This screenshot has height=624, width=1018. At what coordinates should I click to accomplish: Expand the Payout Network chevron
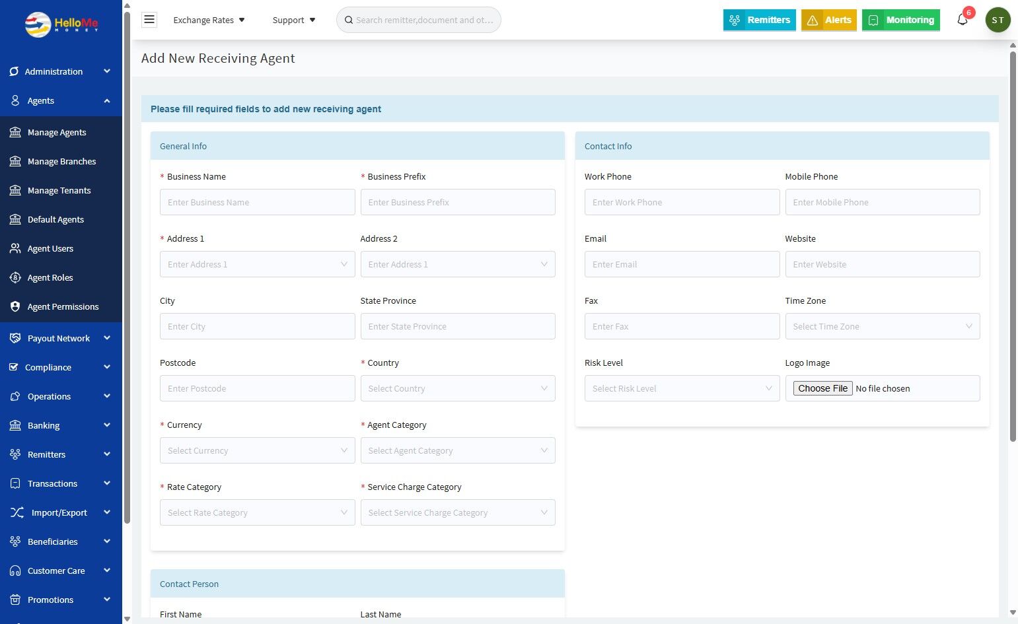click(107, 338)
